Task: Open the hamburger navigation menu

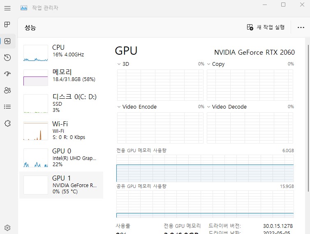Action: pyautogui.click(x=7, y=8)
